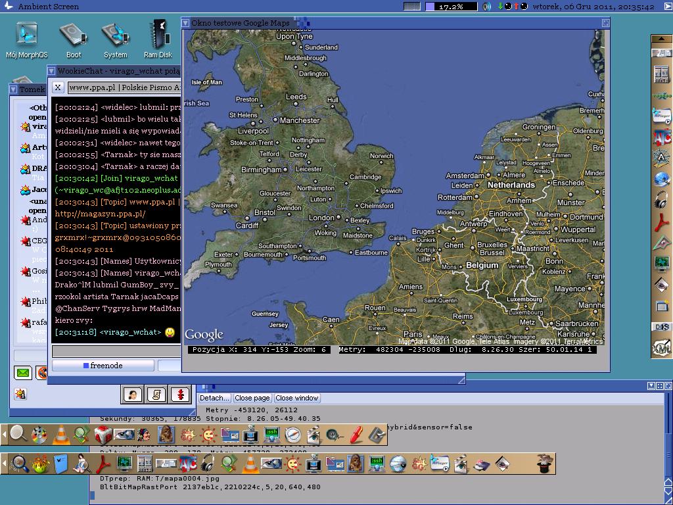The image size is (673, 505).
Task: Click the red pen icon in upper dock
Action: 356,435
